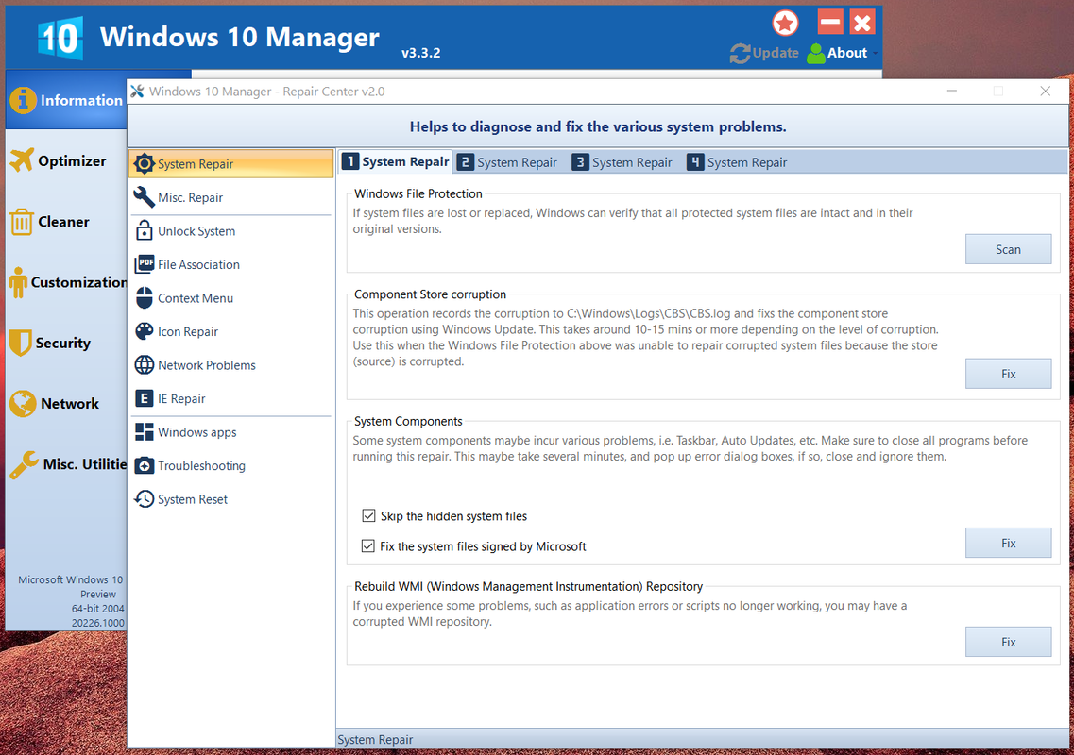
Task: Click Component Store corruption heading
Action: 430,294
